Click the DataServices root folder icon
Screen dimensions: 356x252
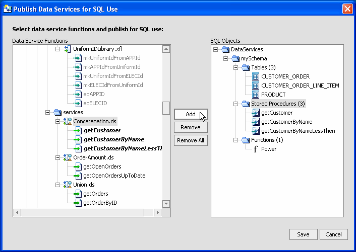(225, 49)
